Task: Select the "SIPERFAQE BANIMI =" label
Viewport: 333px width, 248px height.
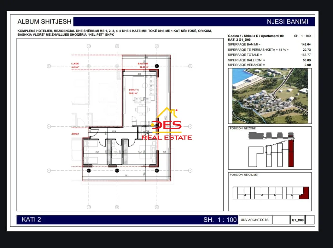Action: click(244, 44)
